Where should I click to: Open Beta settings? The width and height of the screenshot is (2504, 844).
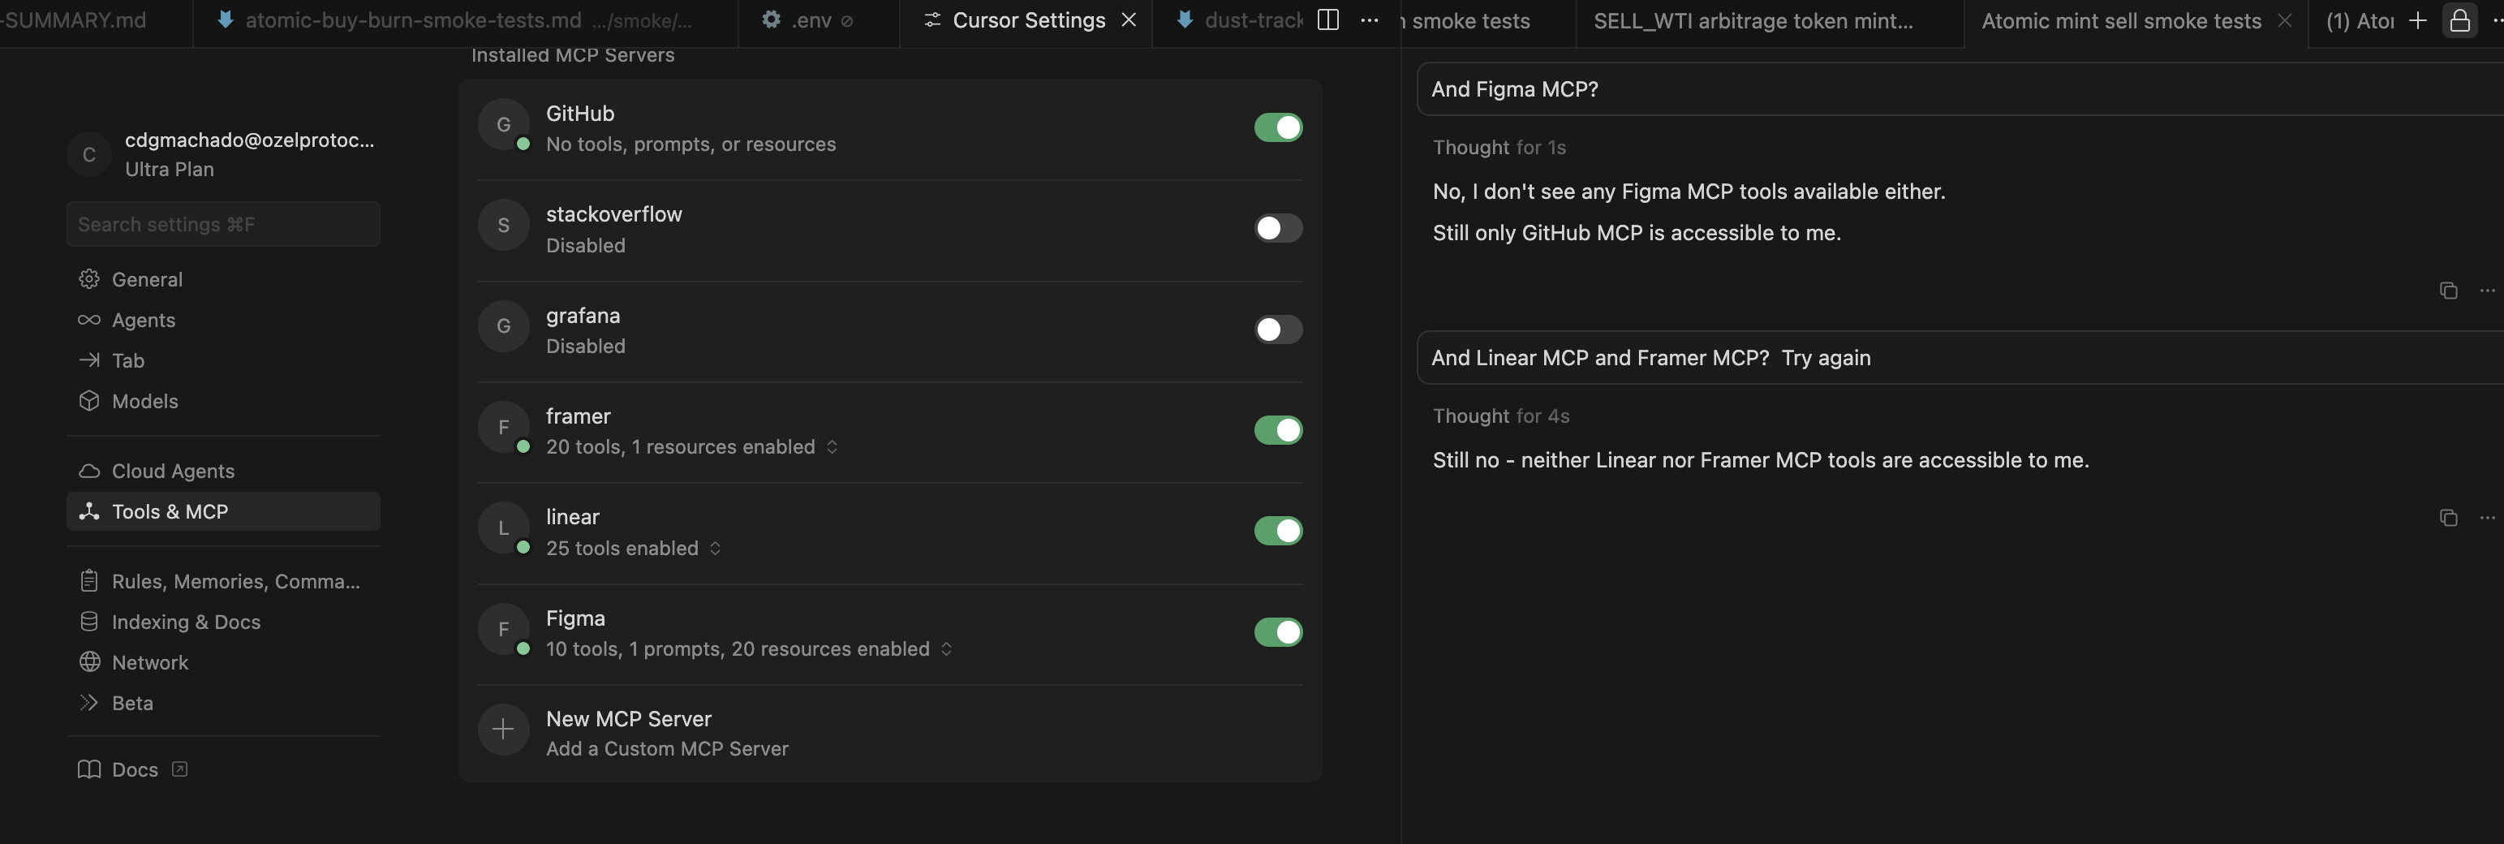(222, 703)
